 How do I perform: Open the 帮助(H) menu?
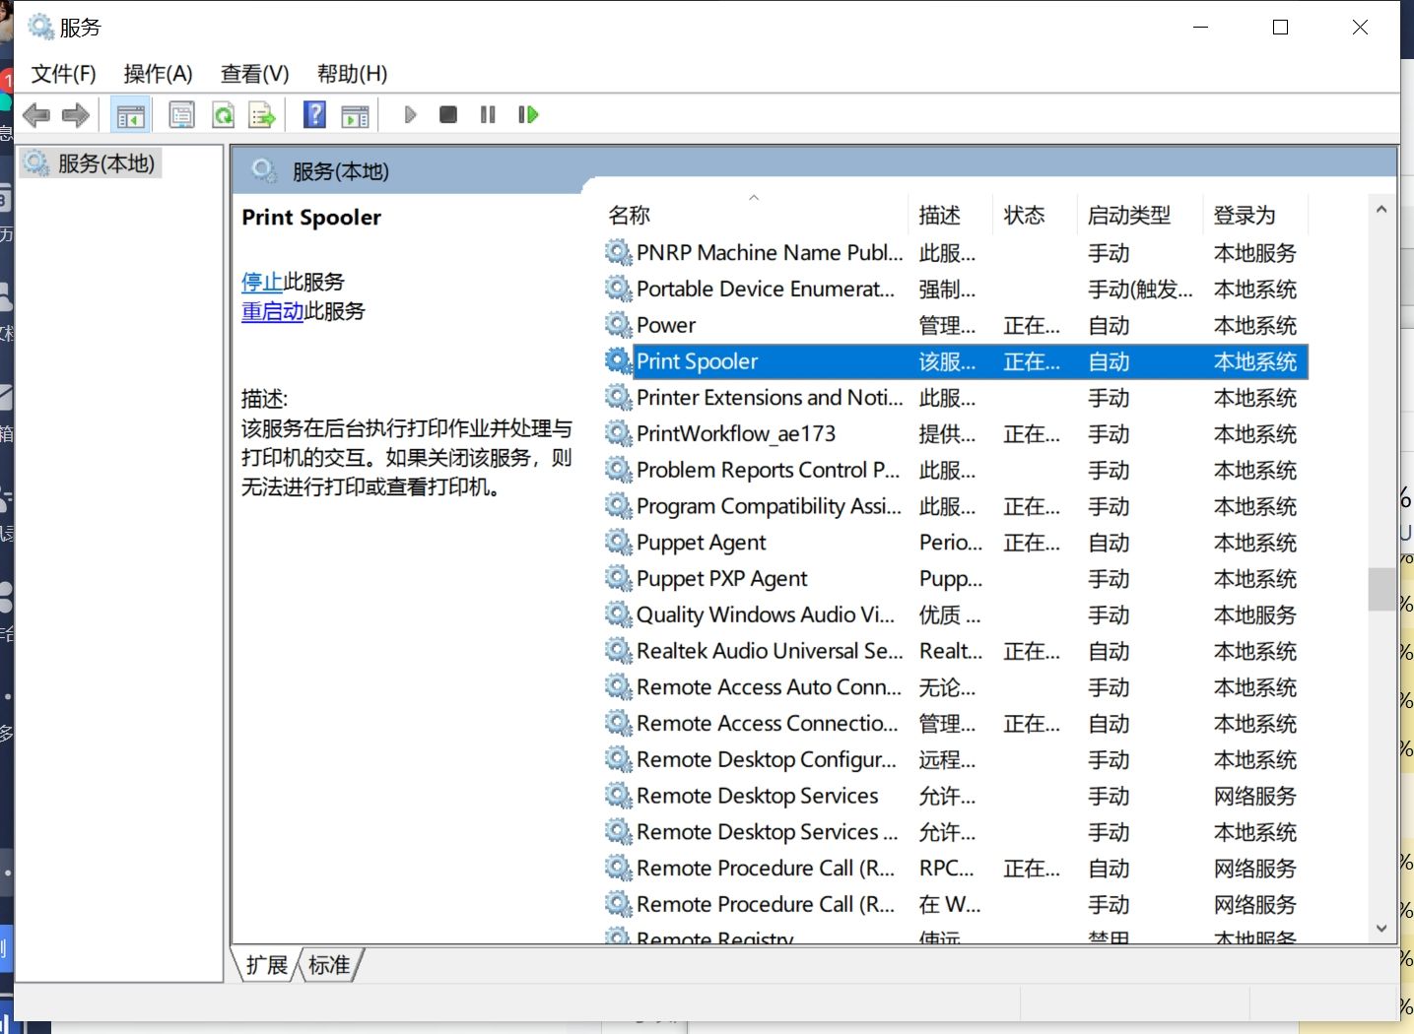coord(352,74)
